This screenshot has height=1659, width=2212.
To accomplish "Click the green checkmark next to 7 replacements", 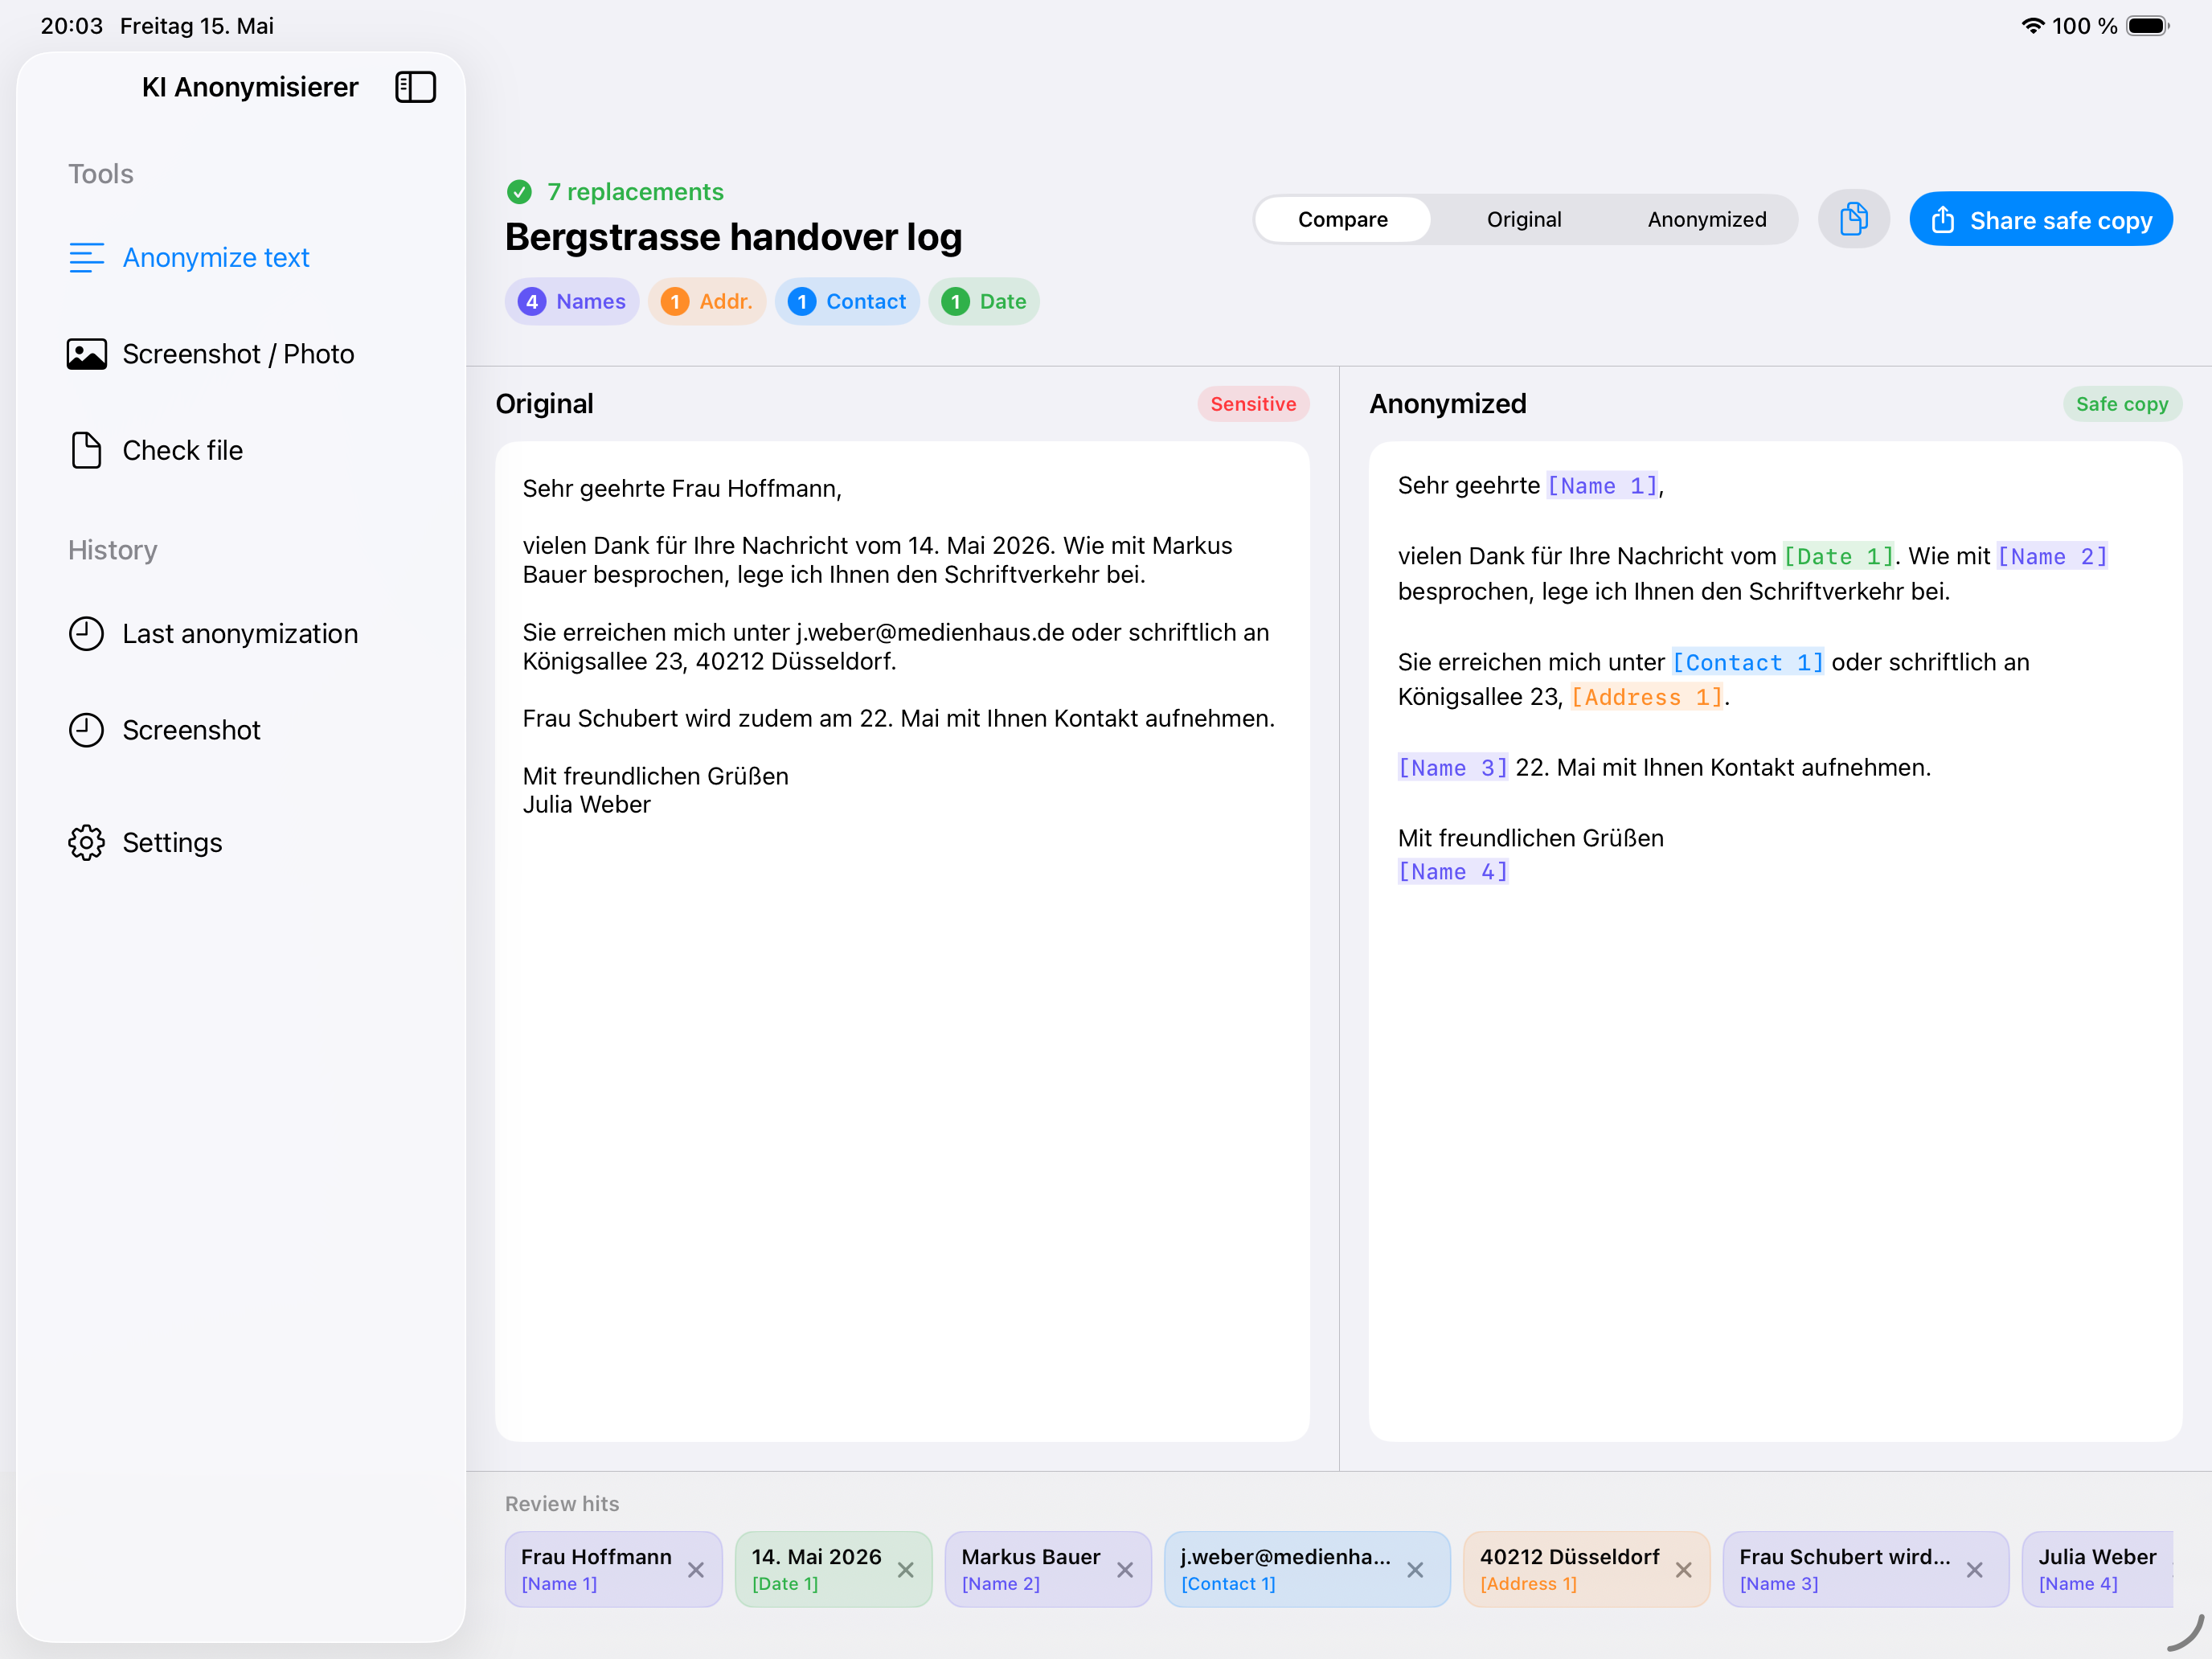I will pyautogui.click(x=519, y=191).
